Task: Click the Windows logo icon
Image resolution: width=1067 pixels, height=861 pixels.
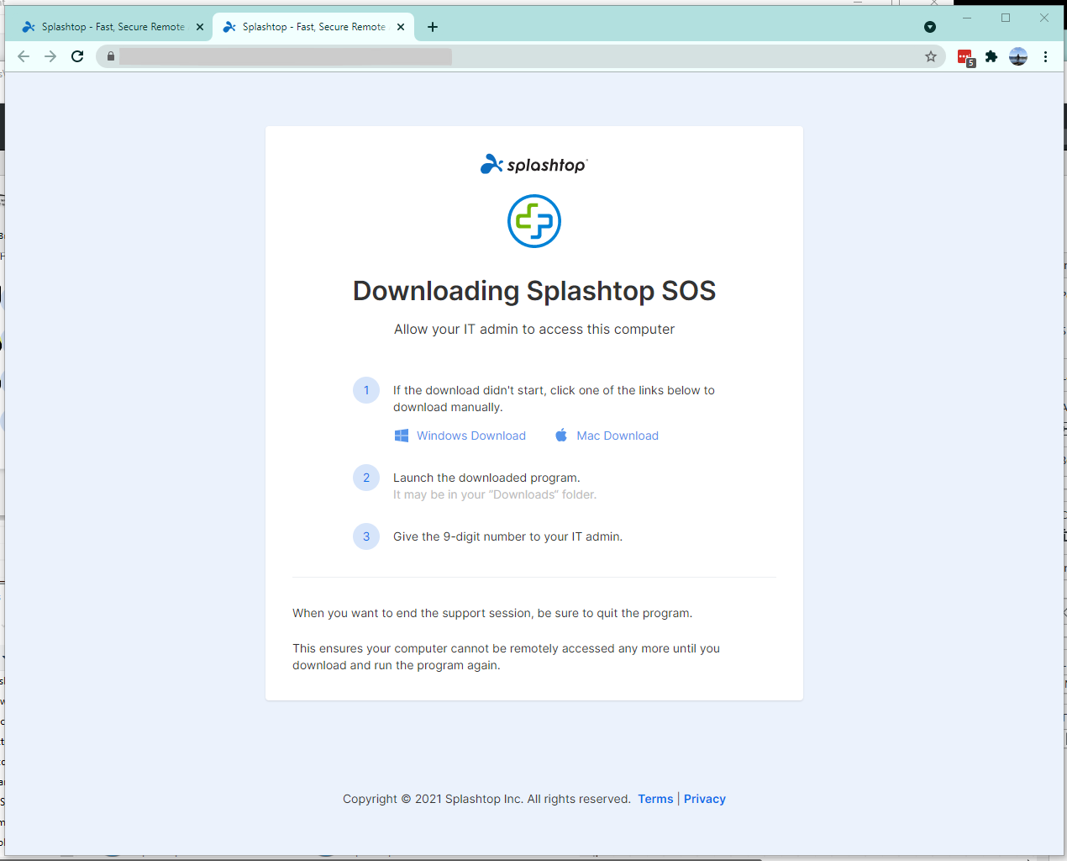Action: coord(402,436)
